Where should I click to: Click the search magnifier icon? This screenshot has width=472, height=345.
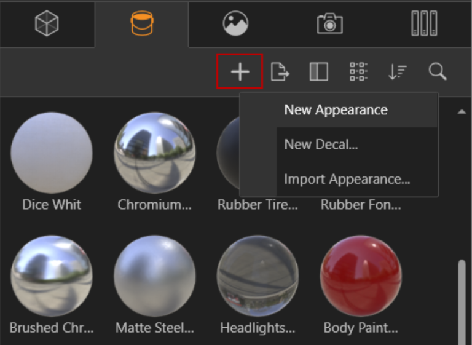click(438, 72)
